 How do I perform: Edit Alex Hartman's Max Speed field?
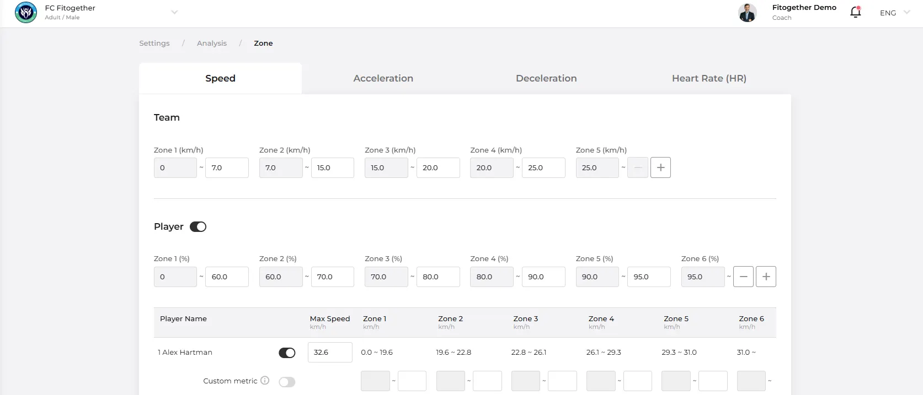point(330,352)
